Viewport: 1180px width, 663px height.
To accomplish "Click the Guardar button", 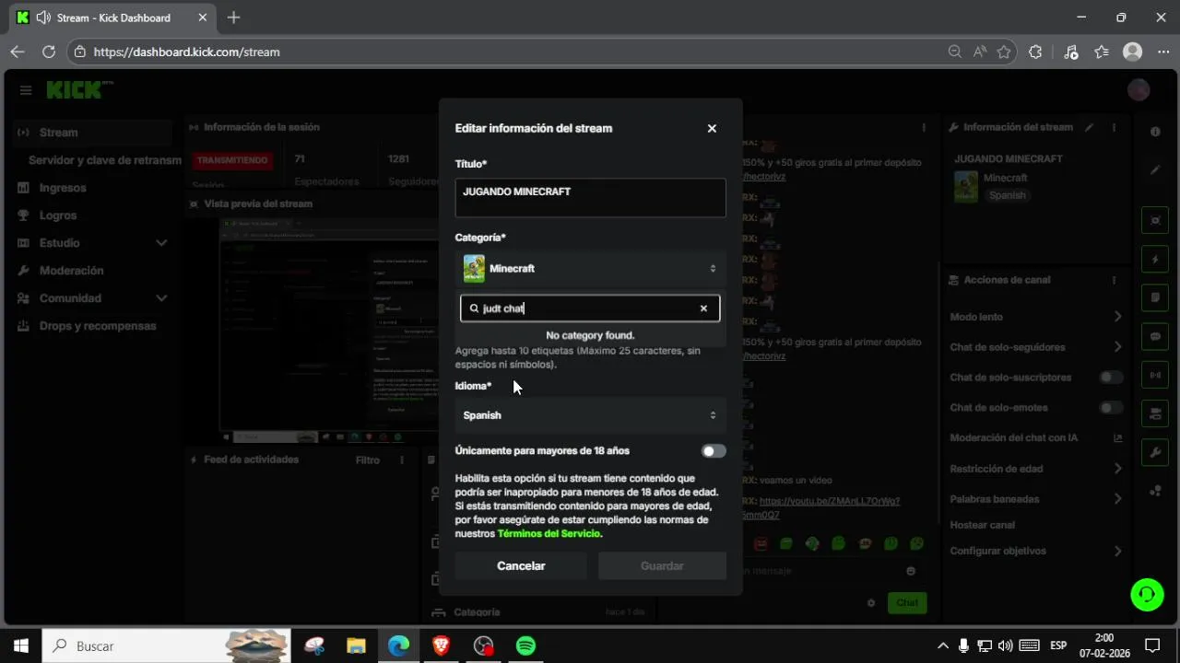I will coord(662,566).
